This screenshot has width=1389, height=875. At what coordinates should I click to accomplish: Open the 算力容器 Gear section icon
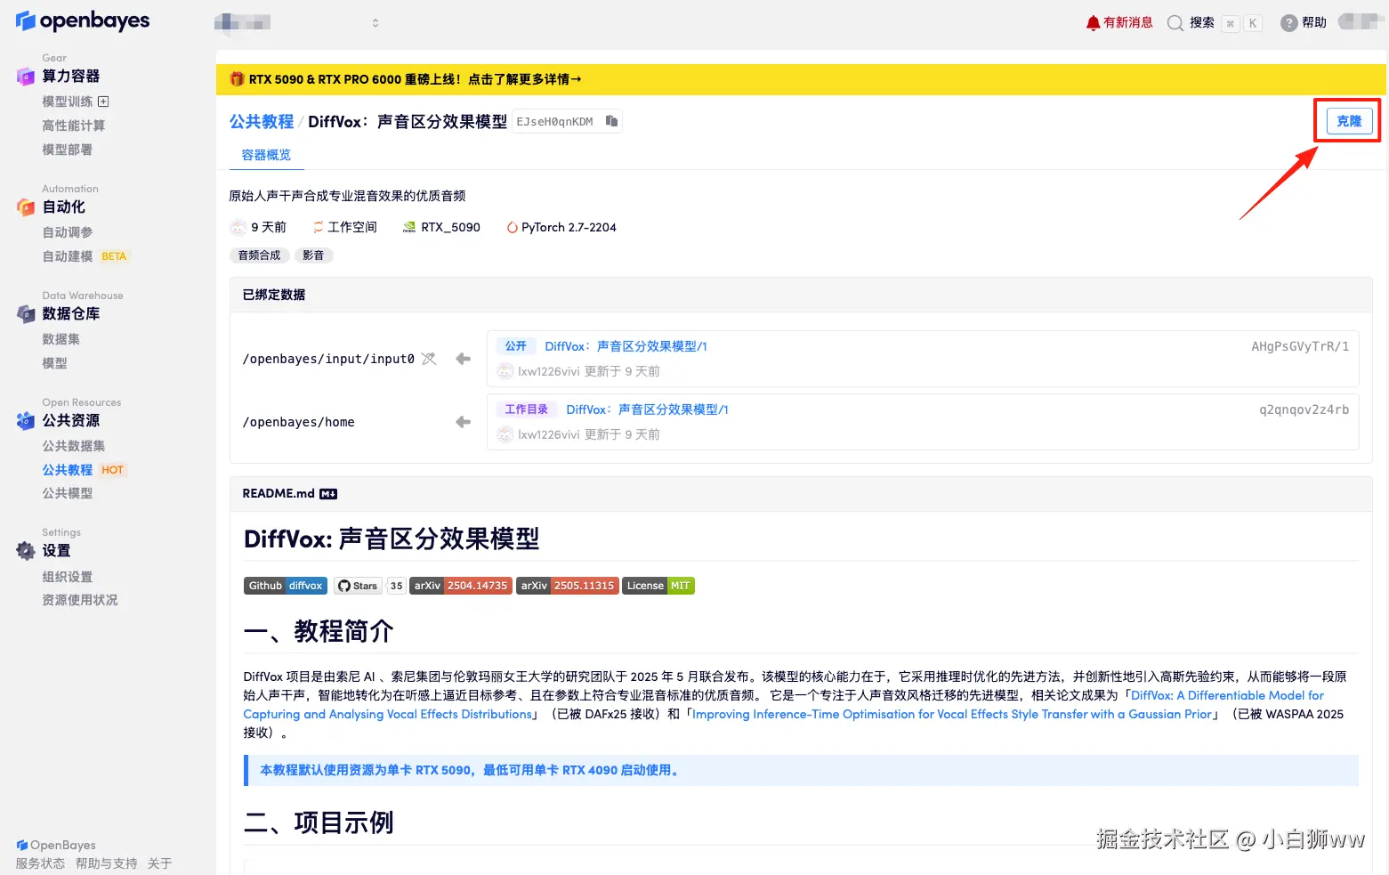(x=26, y=77)
